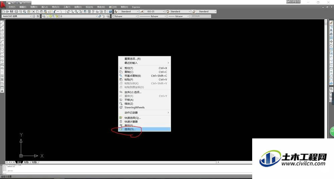This screenshot has width=334, height=179.
Task: Click the command line input area
Action: pyautogui.click(x=127, y=173)
